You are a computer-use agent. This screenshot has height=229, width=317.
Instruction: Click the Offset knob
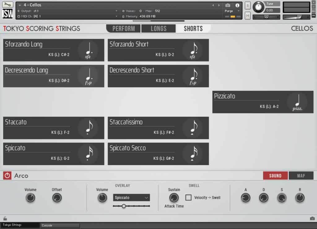pyautogui.click(x=57, y=198)
